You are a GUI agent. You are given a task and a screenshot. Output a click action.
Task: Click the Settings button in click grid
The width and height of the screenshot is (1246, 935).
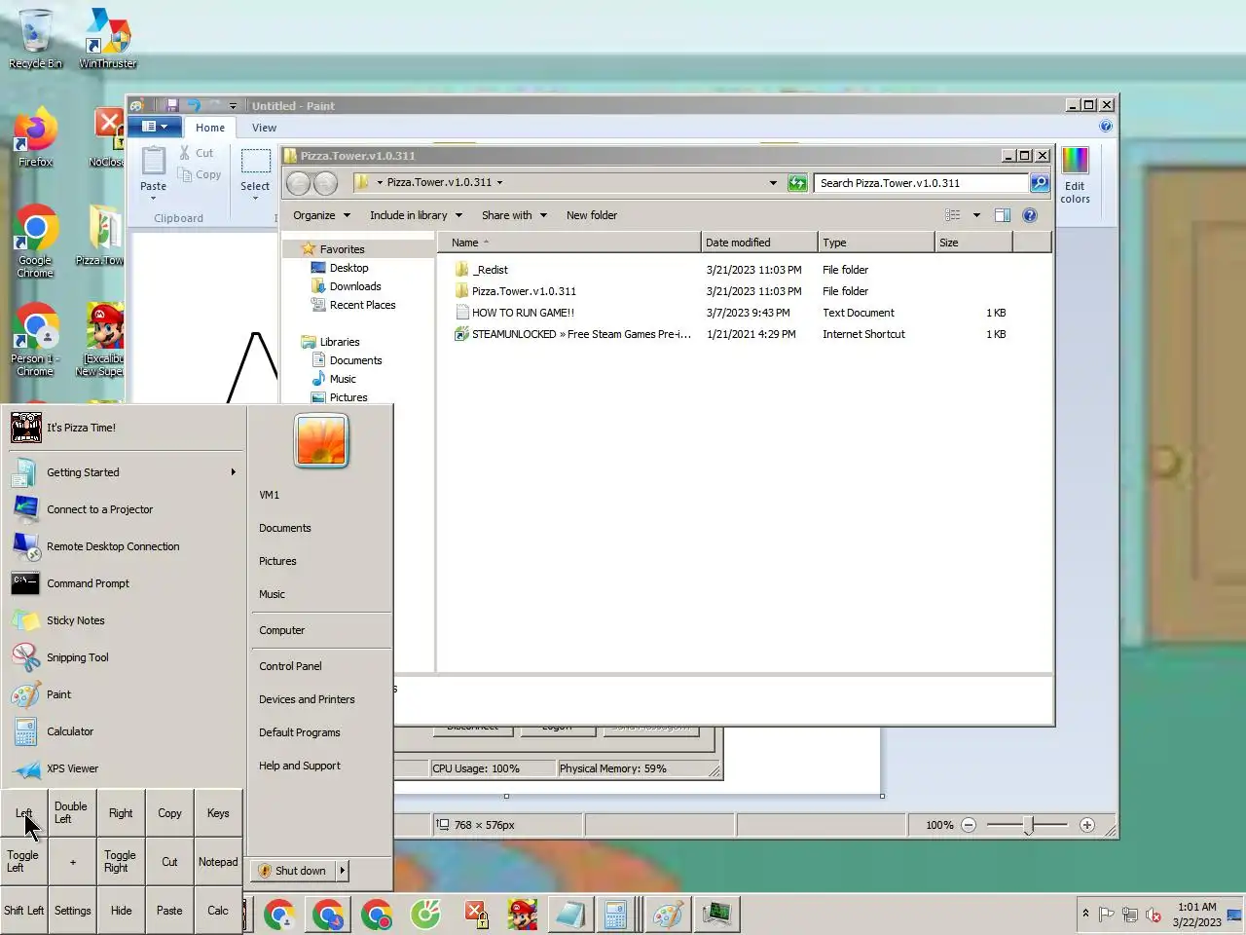72,911
